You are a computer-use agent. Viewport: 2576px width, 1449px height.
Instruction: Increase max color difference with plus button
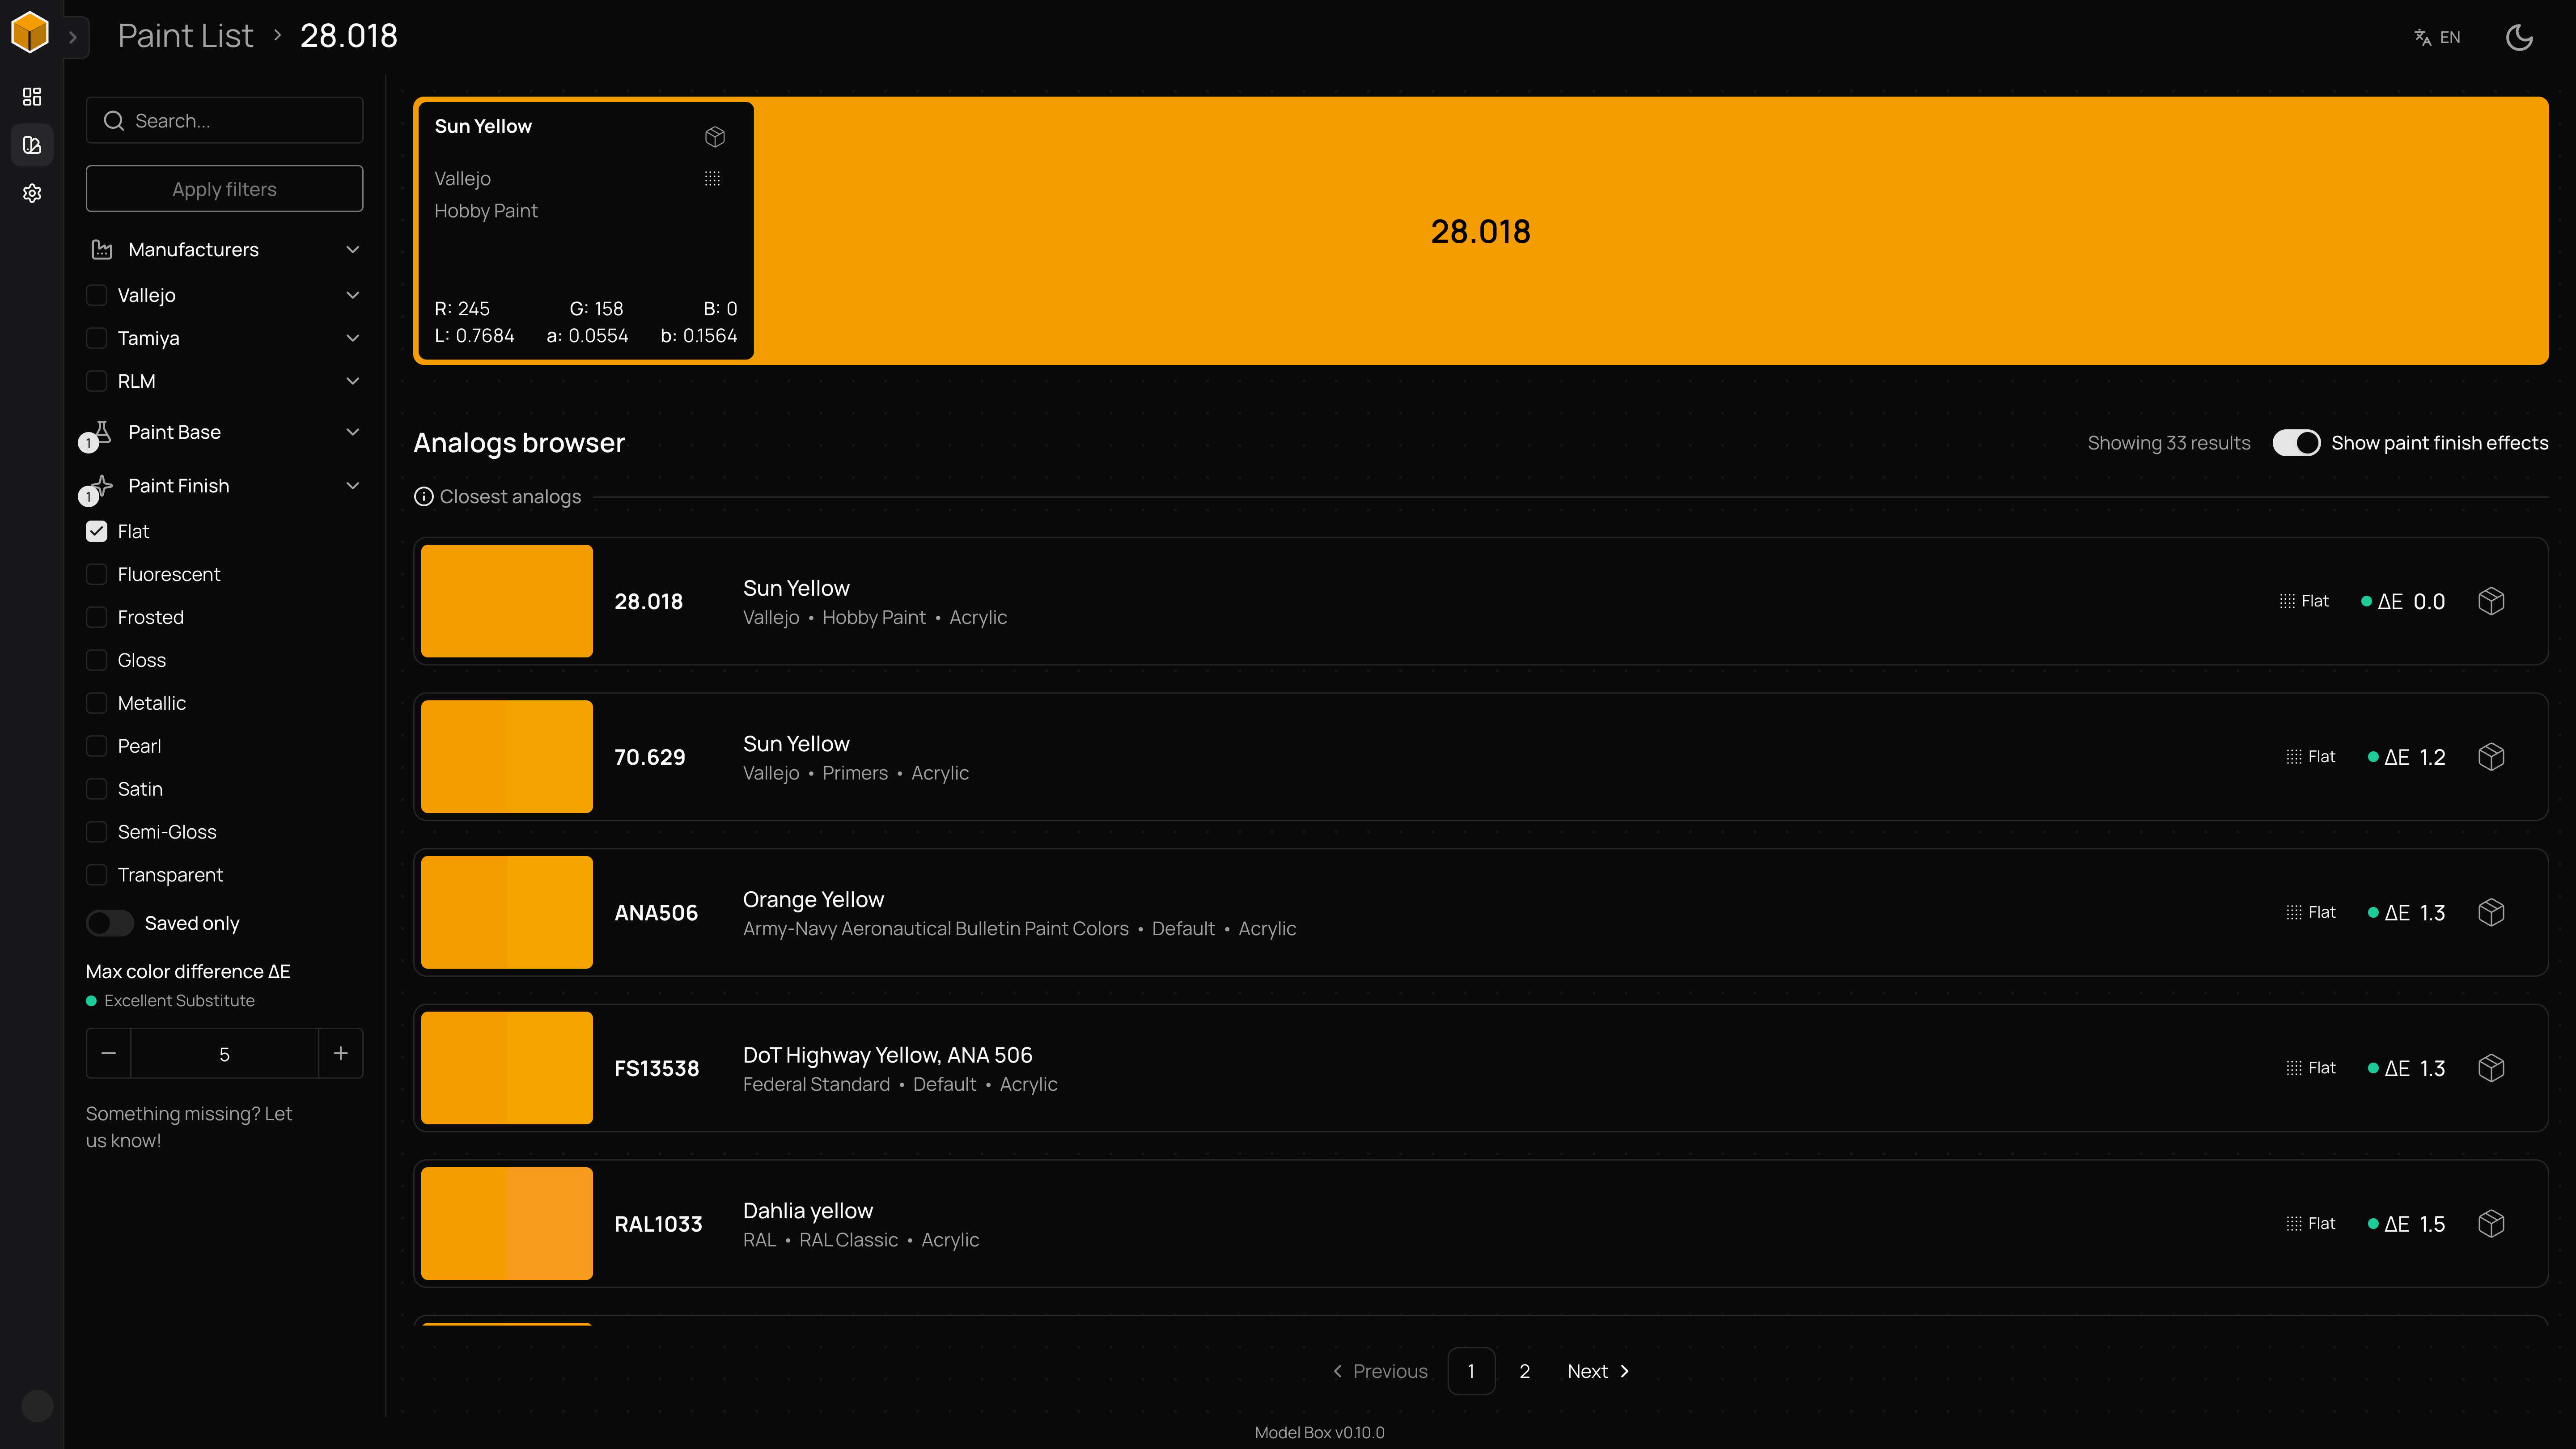(340, 1054)
